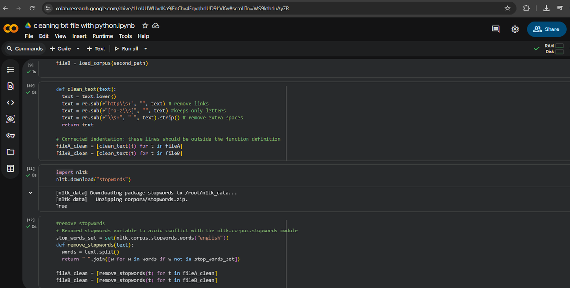Open the Secrets key sidebar icon
The height and width of the screenshot is (288, 570).
tap(10, 135)
